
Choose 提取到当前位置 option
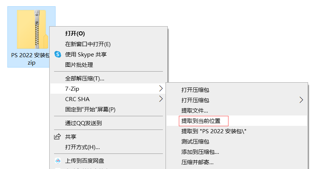[x=201, y=121]
